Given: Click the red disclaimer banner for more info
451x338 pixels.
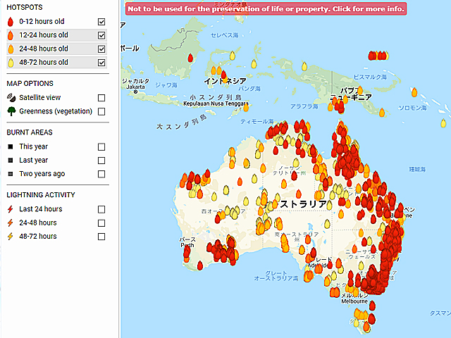Looking at the screenshot, I should [266, 8].
